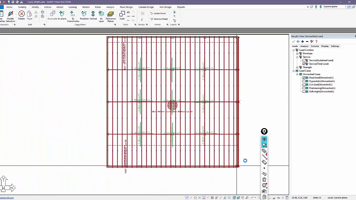Open the Current plane dropdown at top right
Screen dimensions: 356x200
[345, 7]
